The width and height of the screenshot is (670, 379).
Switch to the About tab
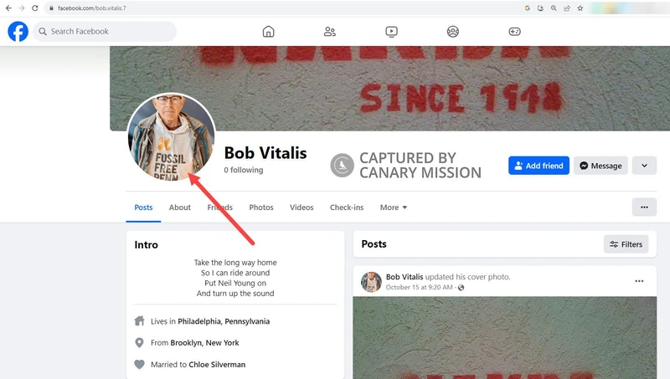[179, 207]
